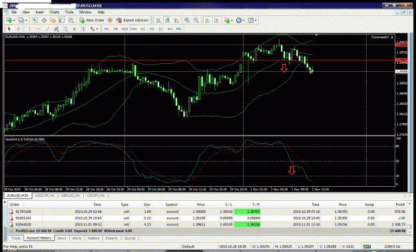
Task: Select order 91795188 row
Action: pos(208,211)
